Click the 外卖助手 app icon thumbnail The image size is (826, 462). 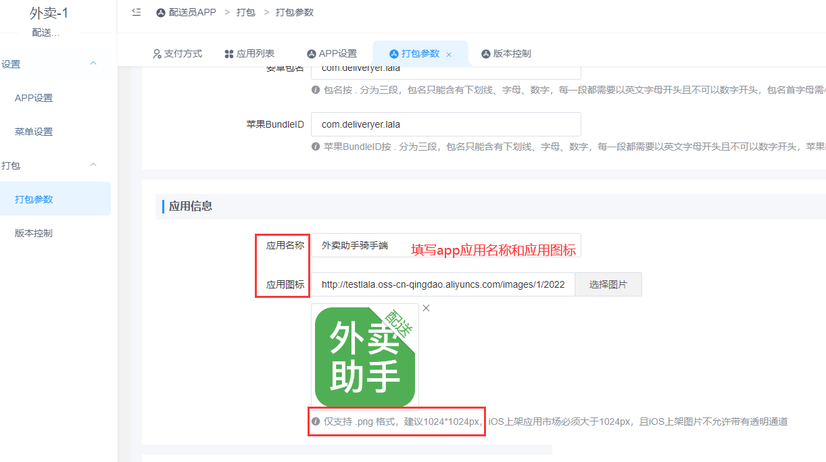(365, 357)
